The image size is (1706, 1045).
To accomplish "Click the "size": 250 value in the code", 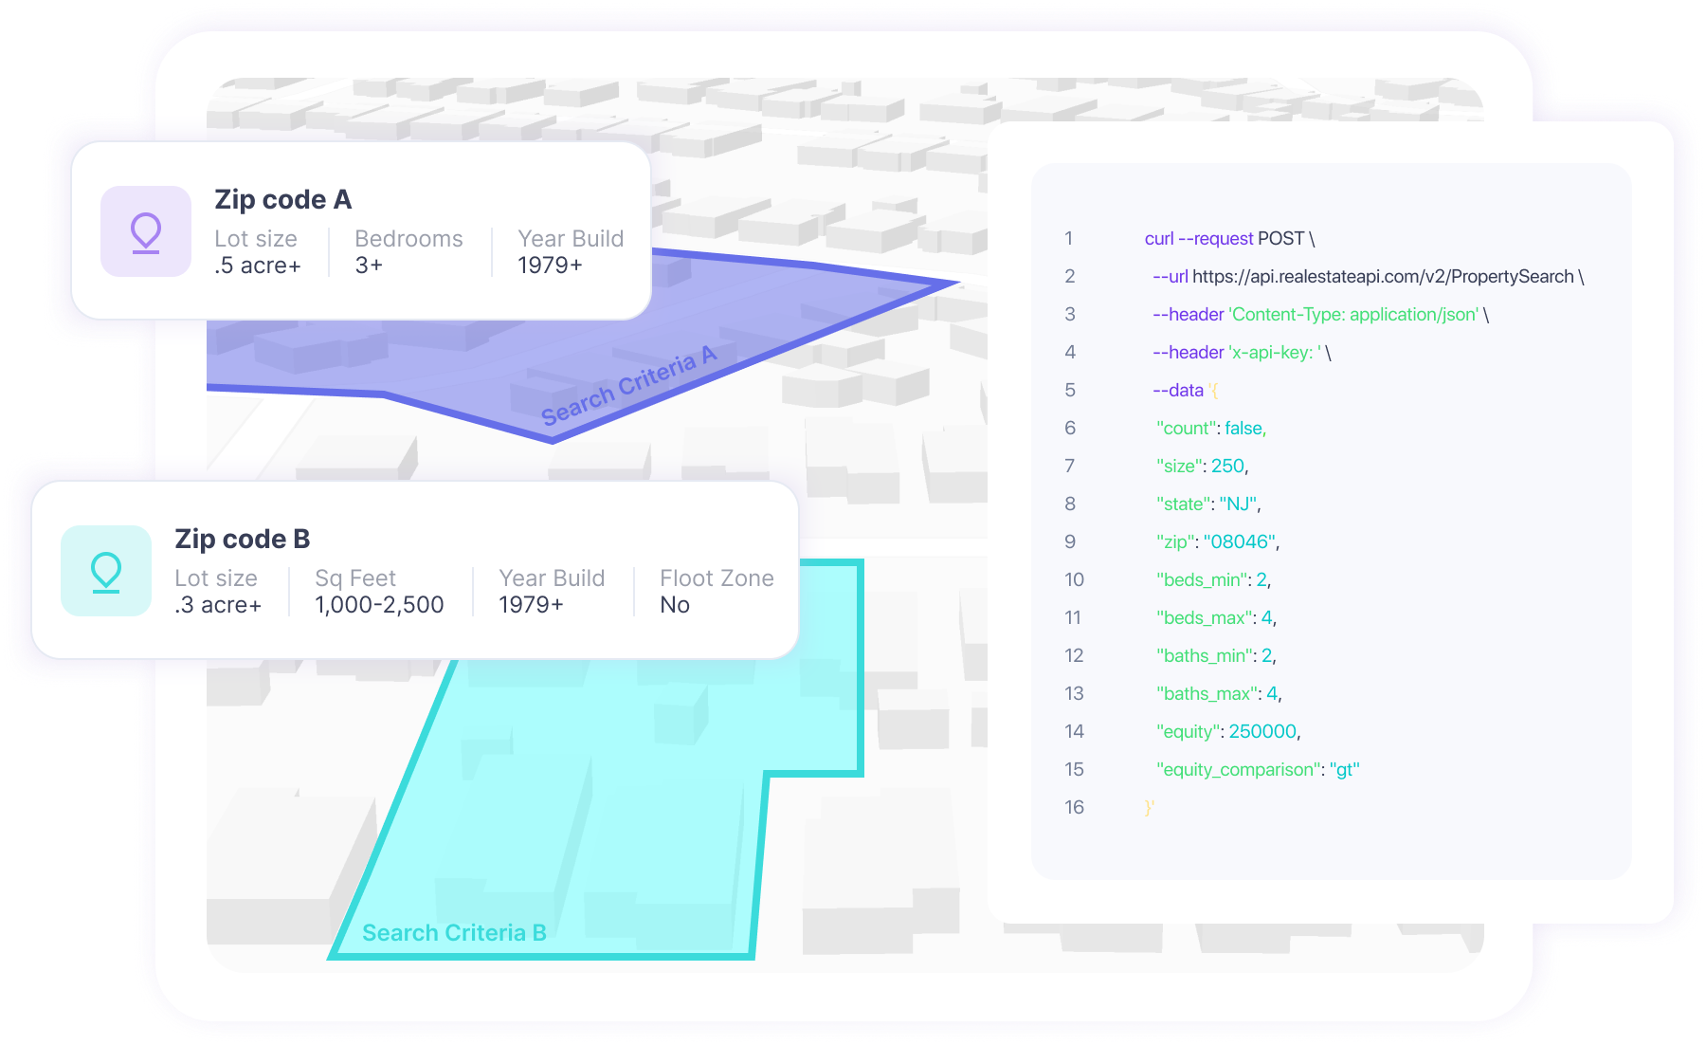I will [1204, 466].
